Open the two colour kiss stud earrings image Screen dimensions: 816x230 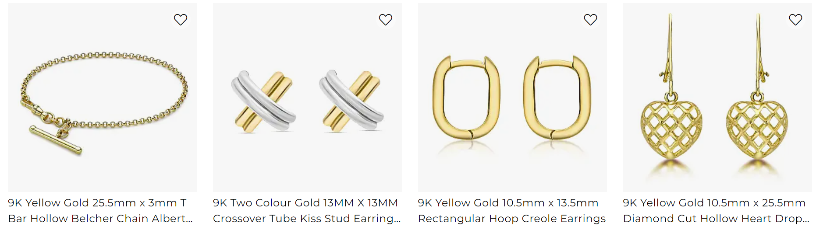308,98
